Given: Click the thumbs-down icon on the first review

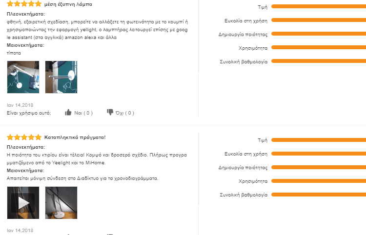Looking at the screenshot, I should 110,113.
